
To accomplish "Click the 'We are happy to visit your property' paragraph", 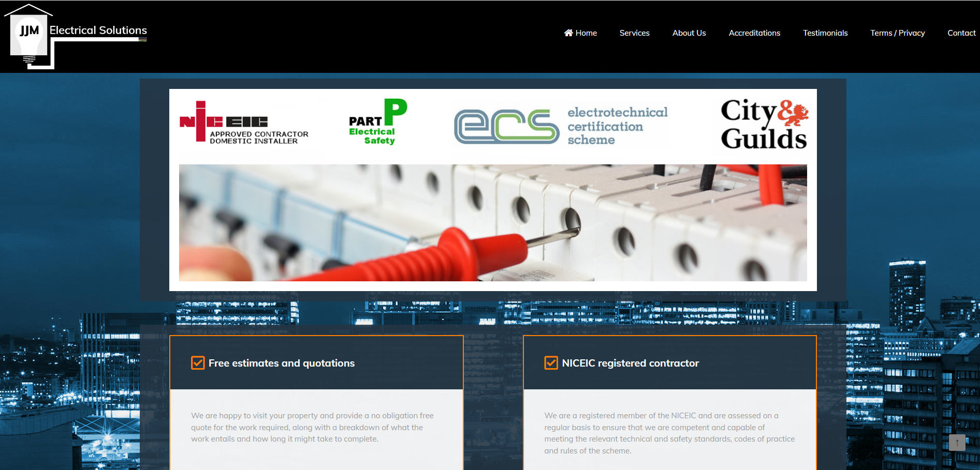I will 313,427.
